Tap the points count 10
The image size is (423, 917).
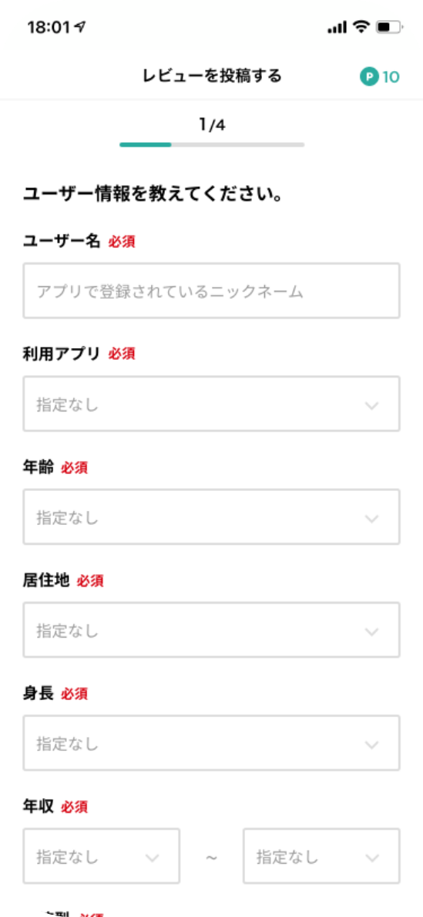[x=391, y=76]
